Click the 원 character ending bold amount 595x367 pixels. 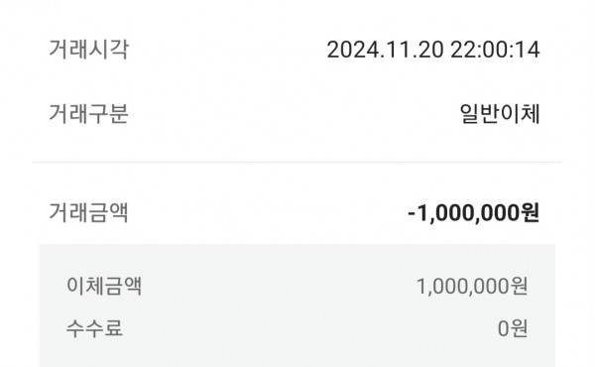pos(530,212)
